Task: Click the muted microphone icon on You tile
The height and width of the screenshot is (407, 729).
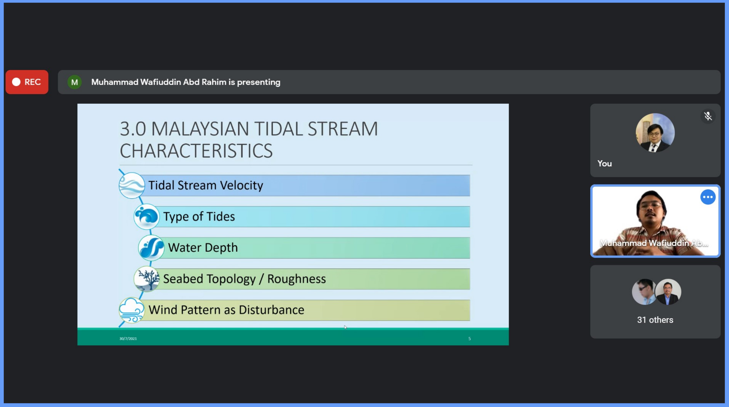Action: (x=708, y=116)
